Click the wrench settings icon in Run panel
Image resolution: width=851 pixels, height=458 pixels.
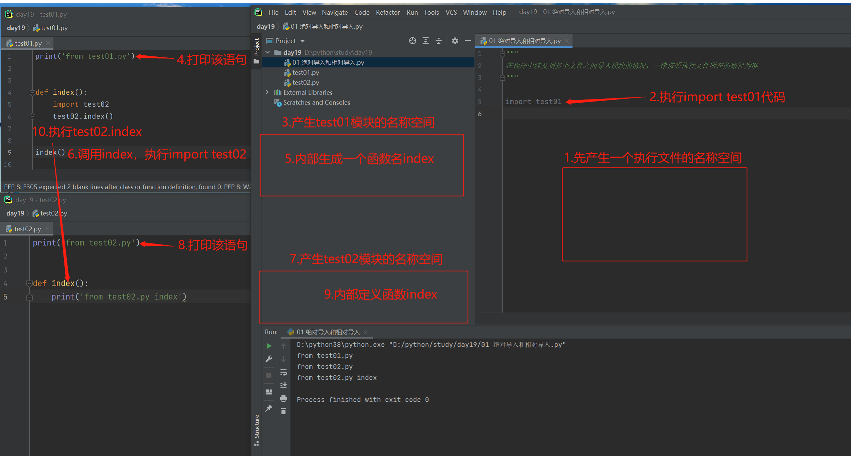point(269,359)
